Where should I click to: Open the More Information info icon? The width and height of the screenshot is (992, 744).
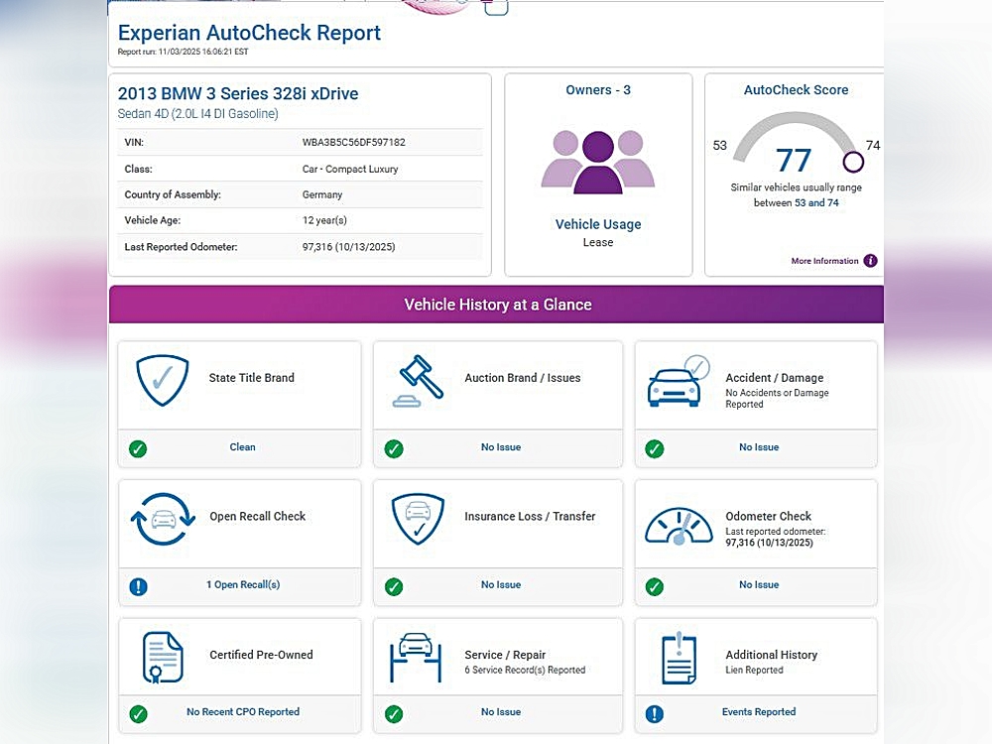click(x=870, y=261)
